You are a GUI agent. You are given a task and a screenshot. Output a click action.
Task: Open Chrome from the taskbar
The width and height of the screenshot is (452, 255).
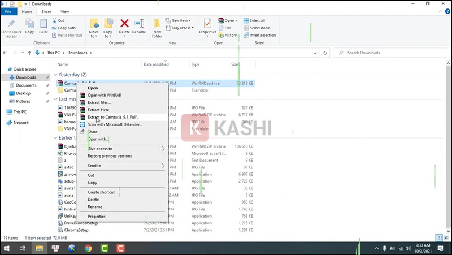(x=88, y=248)
